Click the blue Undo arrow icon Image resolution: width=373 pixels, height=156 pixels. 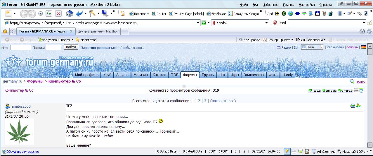79,13
